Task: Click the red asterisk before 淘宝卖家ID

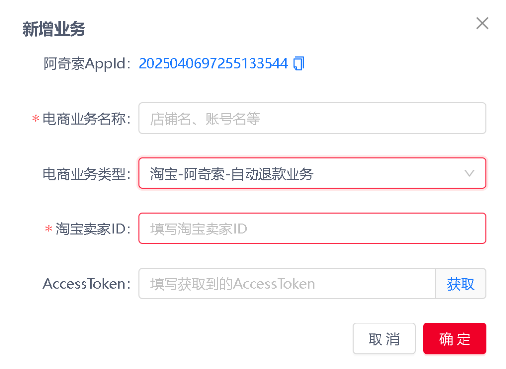Action: [48, 229]
